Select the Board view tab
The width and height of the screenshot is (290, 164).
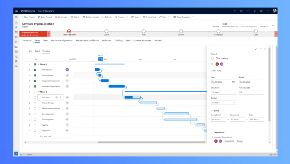37,51
